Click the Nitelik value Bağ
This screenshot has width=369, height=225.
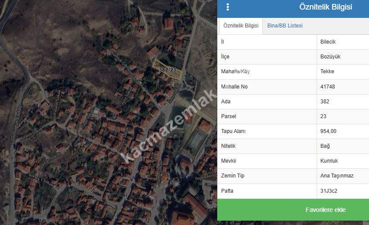[325, 146]
